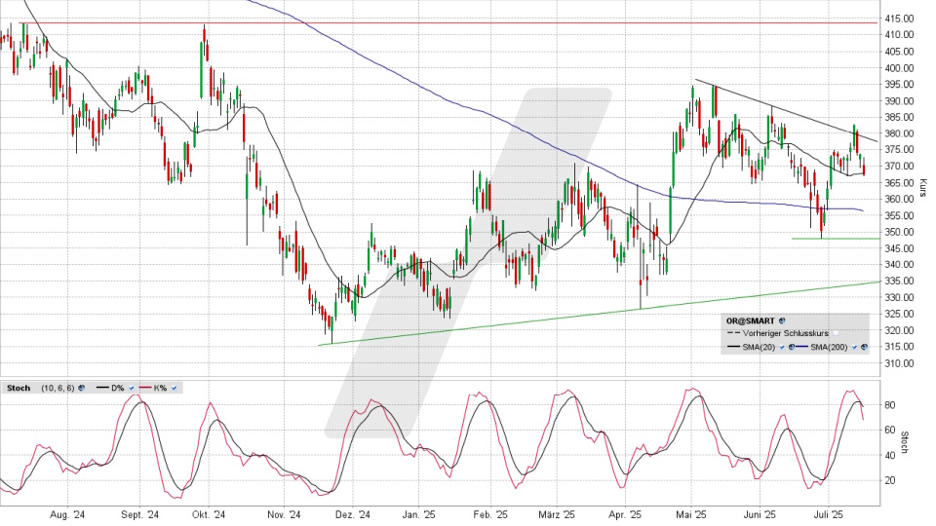This screenshot has width=936, height=526.
Task: Click the 20 value on Stoch axis
Action: (890, 480)
